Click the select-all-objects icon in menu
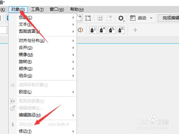179x134 pixels. coord(13,85)
